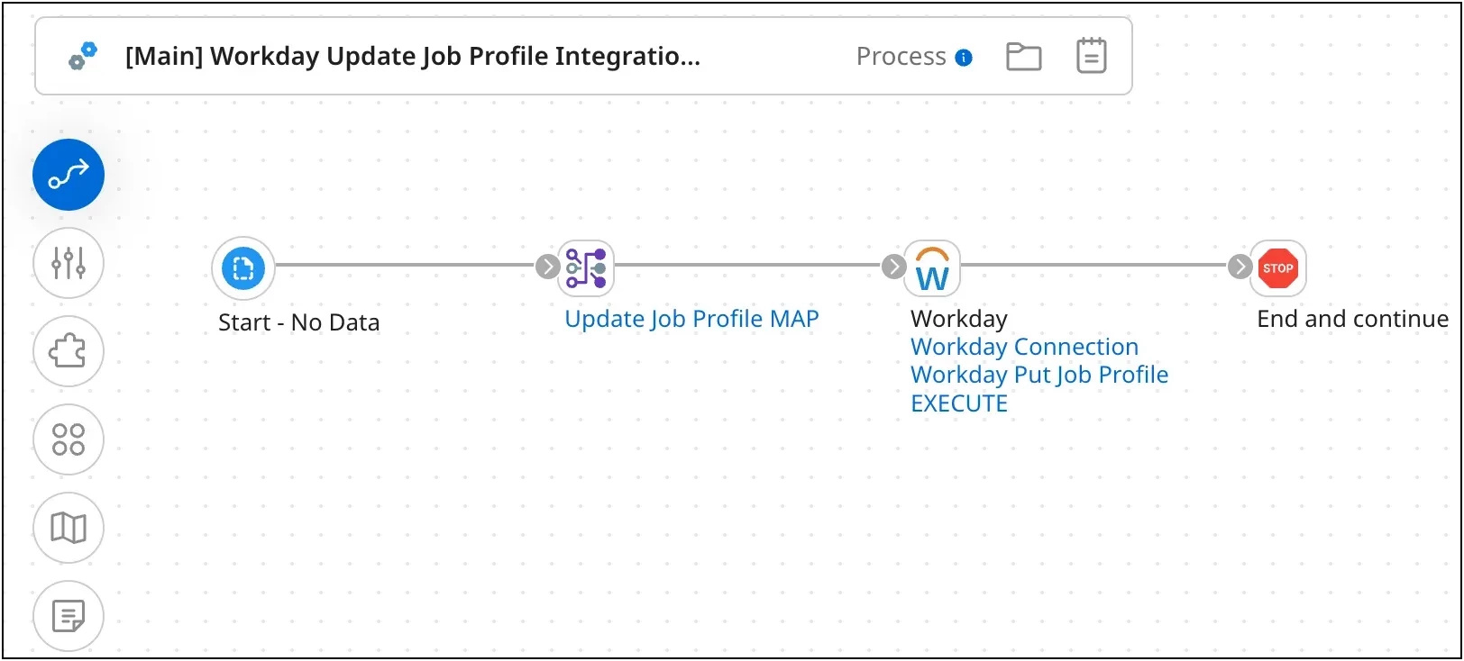Expand the chevron before End and continue
The image size is (1464, 661).
tap(1240, 267)
